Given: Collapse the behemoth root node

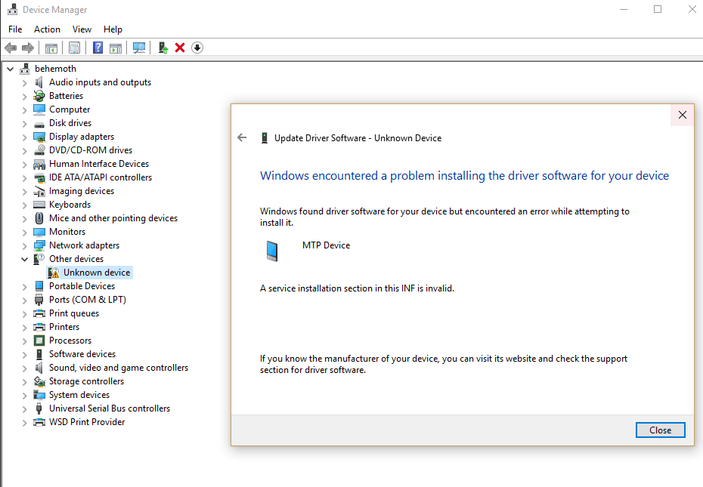Looking at the screenshot, I should point(11,69).
